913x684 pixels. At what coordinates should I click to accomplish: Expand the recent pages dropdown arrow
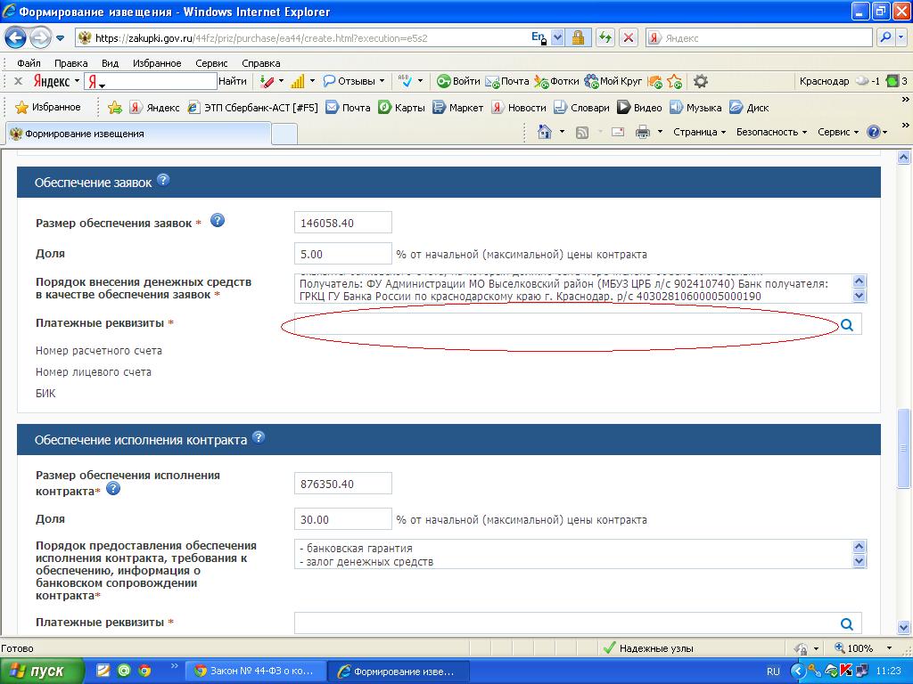click(x=60, y=38)
